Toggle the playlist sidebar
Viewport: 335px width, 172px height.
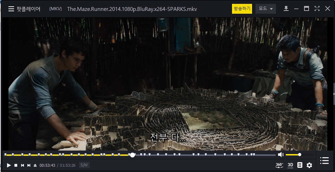click(324, 160)
